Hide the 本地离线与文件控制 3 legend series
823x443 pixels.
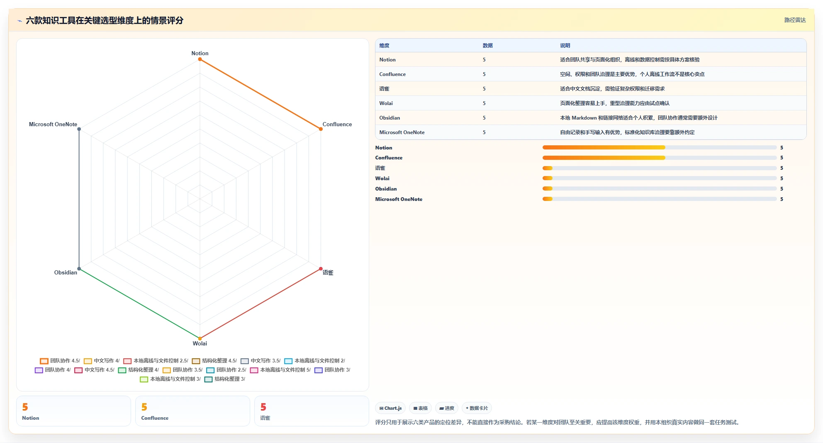coord(170,379)
